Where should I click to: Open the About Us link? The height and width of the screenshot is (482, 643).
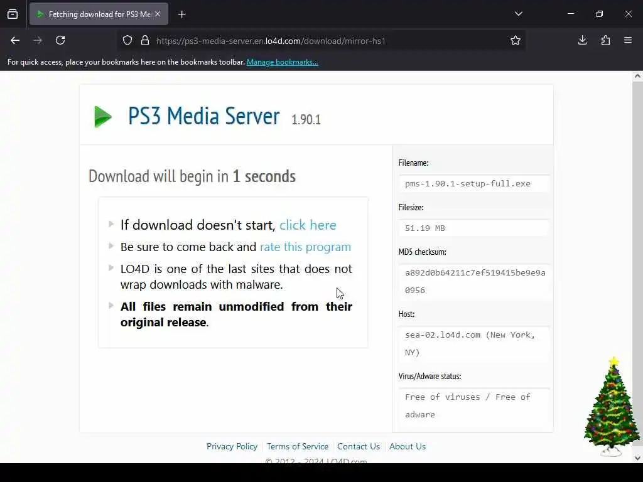tap(407, 446)
